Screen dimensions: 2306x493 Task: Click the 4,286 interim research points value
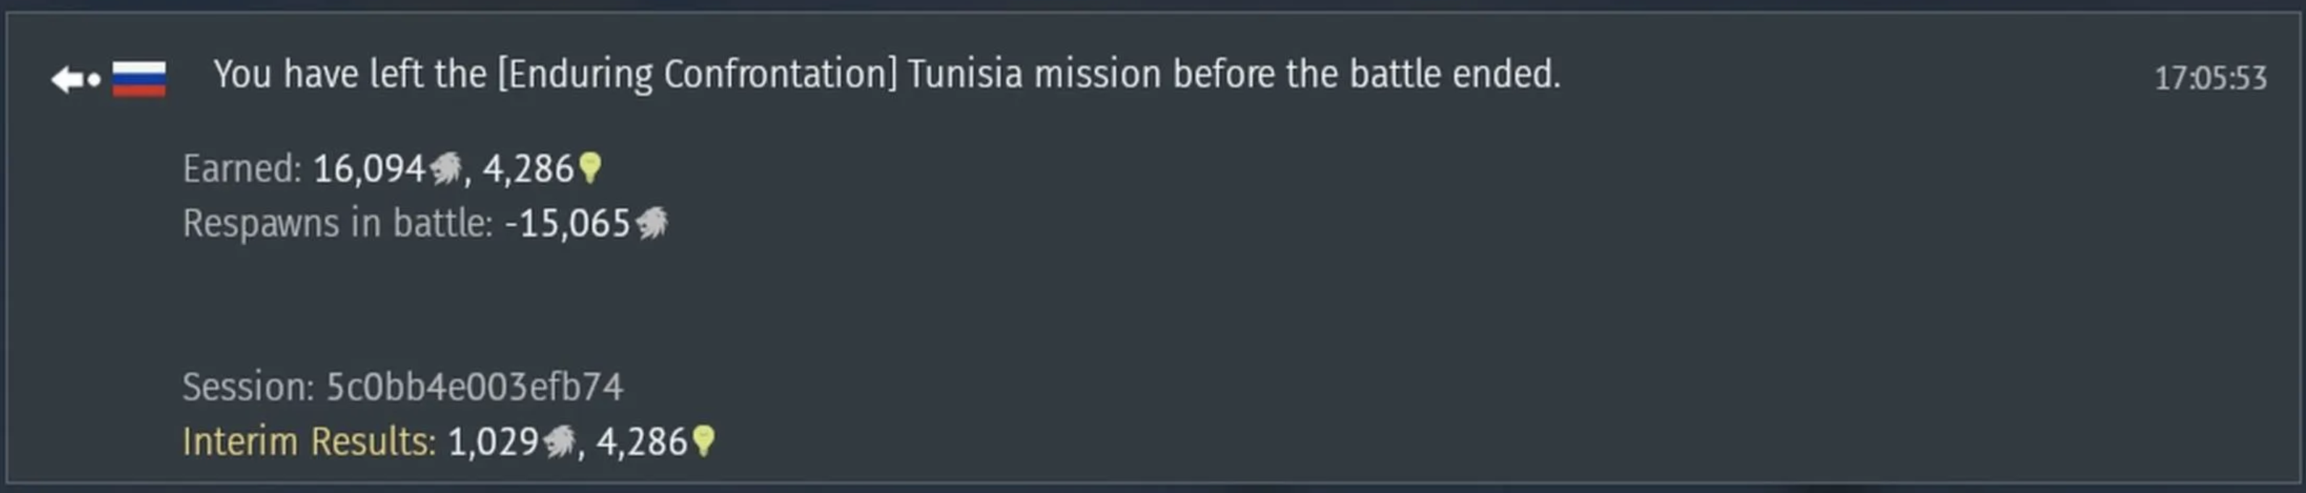pos(641,442)
